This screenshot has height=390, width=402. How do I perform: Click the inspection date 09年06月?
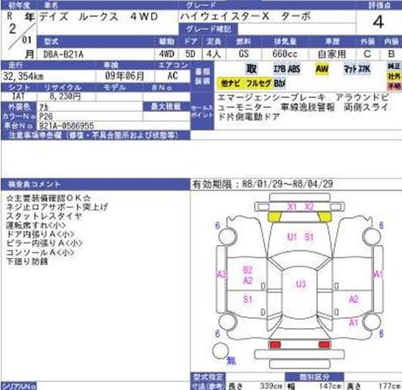pyautogui.click(x=125, y=76)
